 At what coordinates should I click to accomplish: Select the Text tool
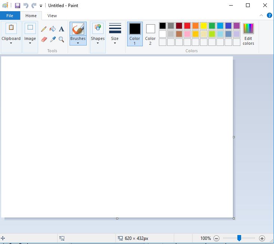click(x=61, y=29)
